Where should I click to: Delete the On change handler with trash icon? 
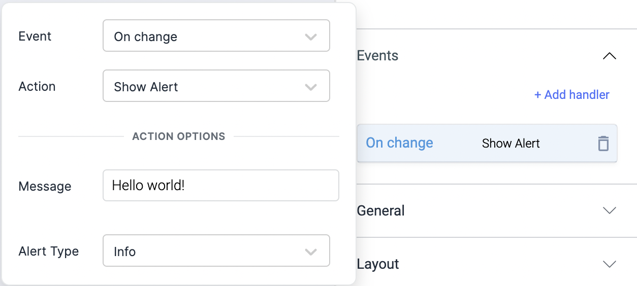coord(603,144)
